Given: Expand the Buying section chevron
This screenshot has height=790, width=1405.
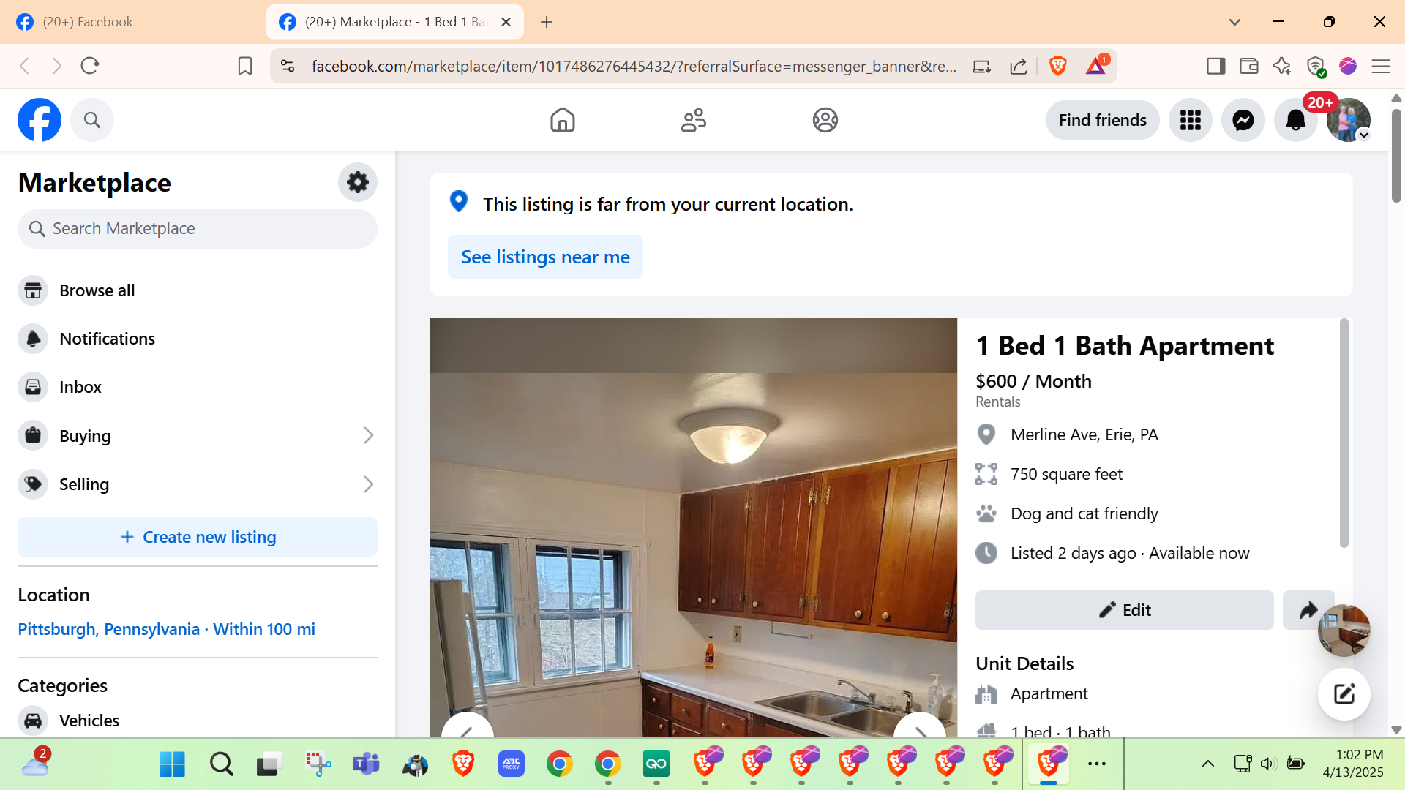Looking at the screenshot, I should pyautogui.click(x=368, y=436).
